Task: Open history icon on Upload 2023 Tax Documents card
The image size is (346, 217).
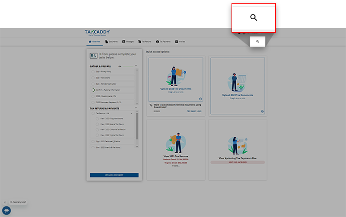Action: click(262, 112)
